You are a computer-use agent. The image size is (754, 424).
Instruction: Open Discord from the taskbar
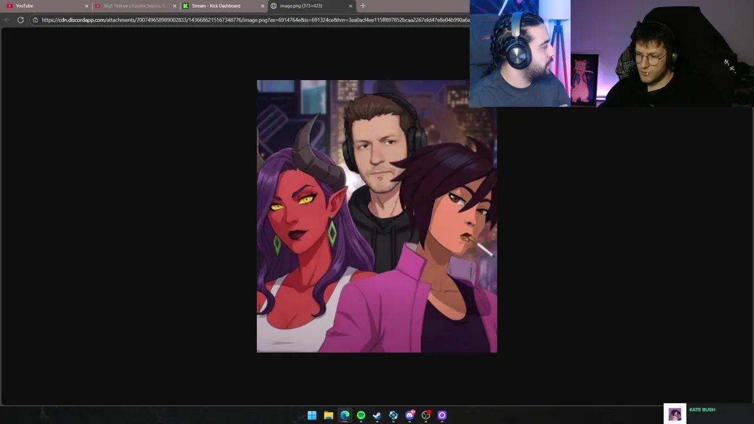pos(410,415)
